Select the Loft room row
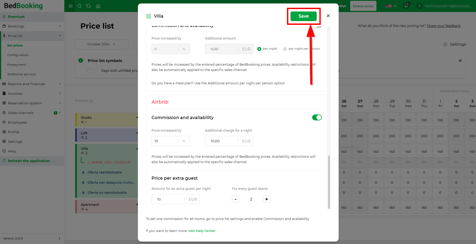This screenshot has height=244, width=476. pos(107,135)
